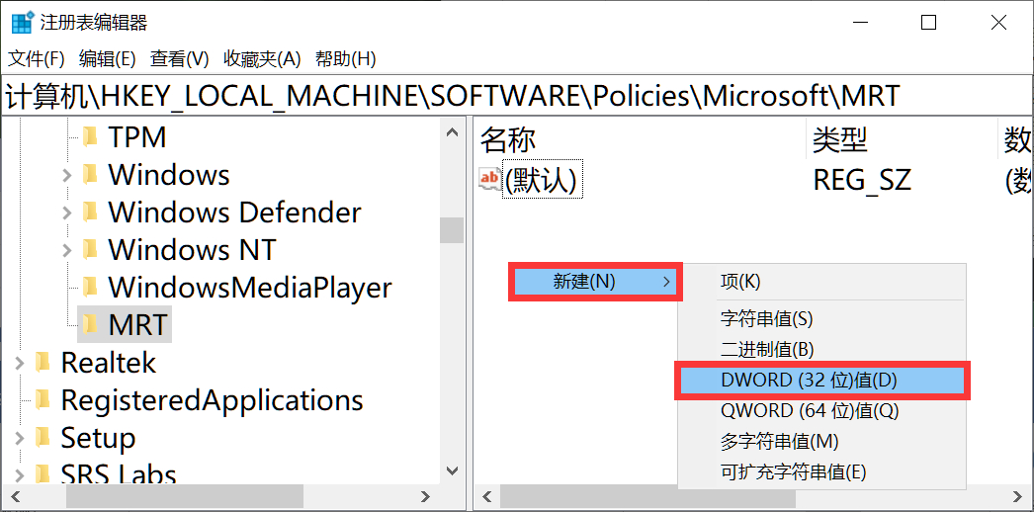Image resolution: width=1034 pixels, height=512 pixels.
Task: Expand the Windows key
Action: point(66,175)
